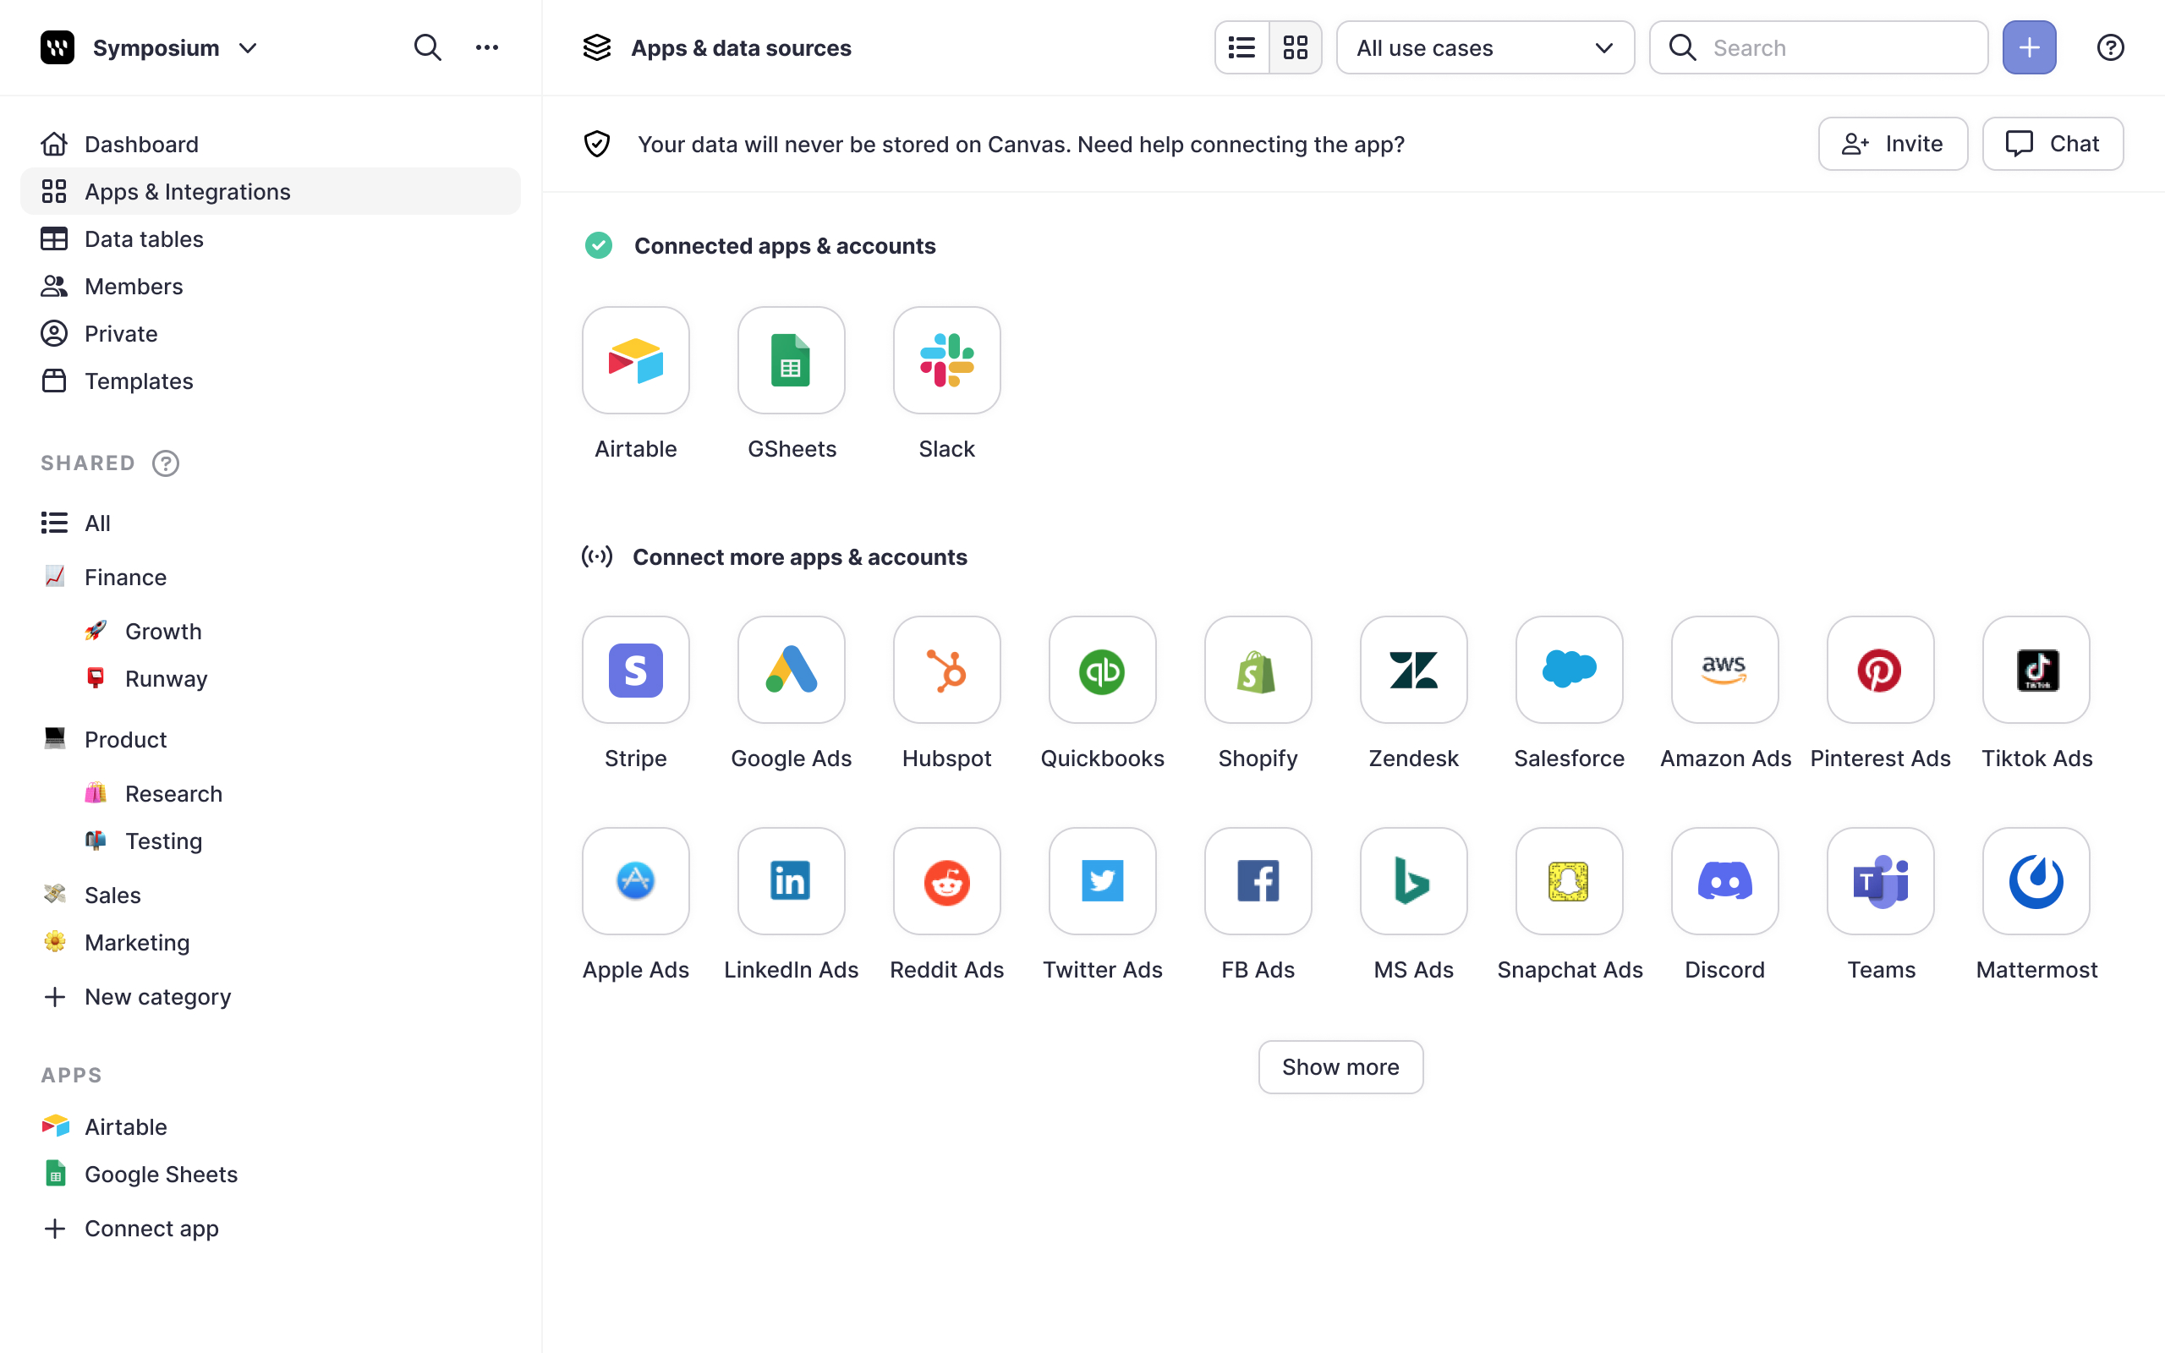Open the Slack connected app tile
The height and width of the screenshot is (1353, 2165).
click(946, 360)
